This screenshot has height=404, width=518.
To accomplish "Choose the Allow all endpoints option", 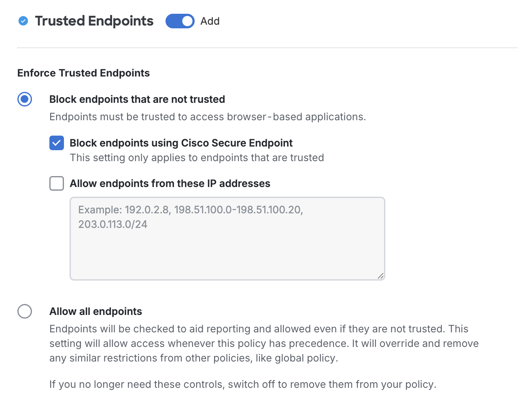I will pyautogui.click(x=24, y=311).
